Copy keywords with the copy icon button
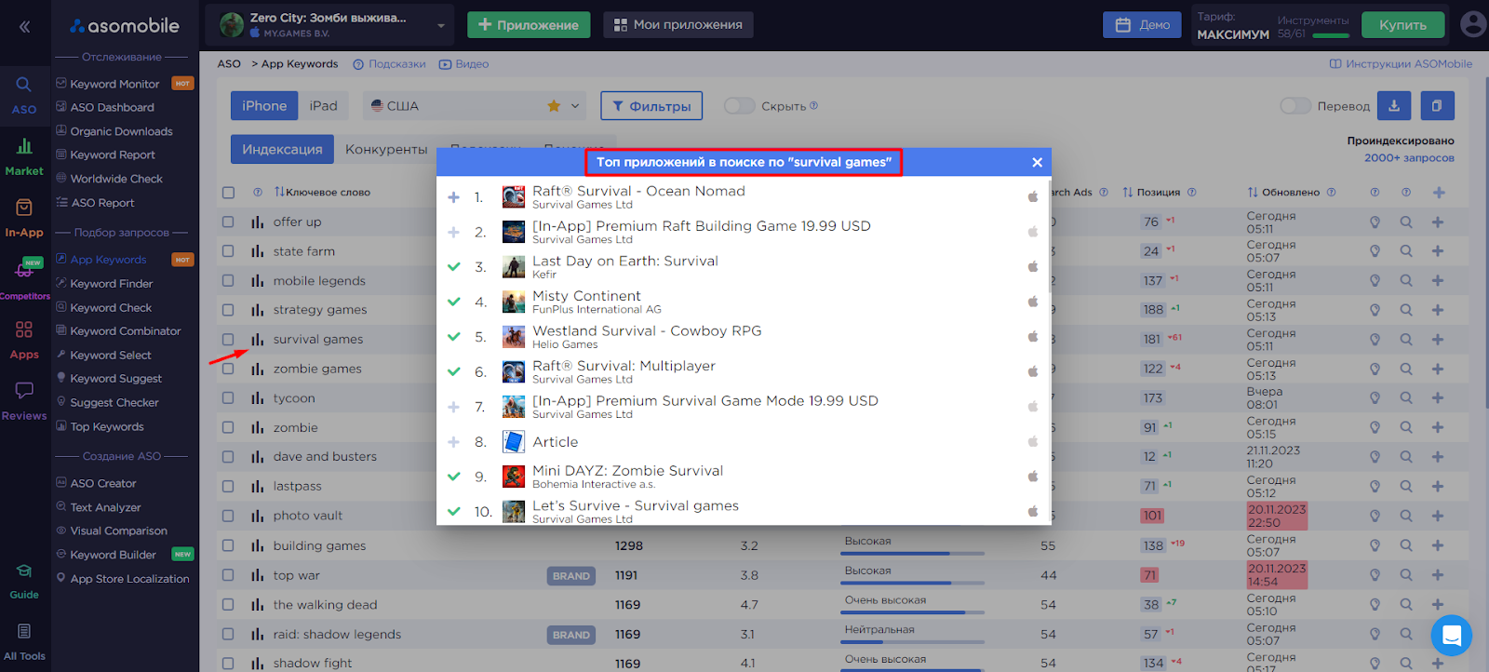Screen dimensions: 1489x672 pyautogui.click(x=1437, y=106)
